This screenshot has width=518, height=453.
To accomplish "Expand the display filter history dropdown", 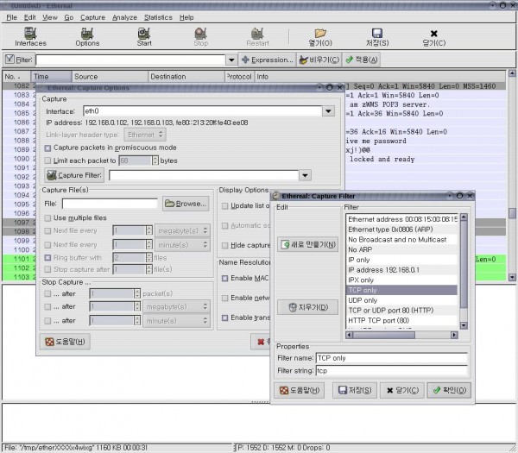I will pos(231,60).
